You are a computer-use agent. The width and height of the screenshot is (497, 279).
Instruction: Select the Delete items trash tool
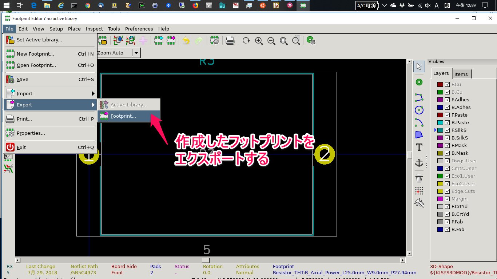coord(419,178)
